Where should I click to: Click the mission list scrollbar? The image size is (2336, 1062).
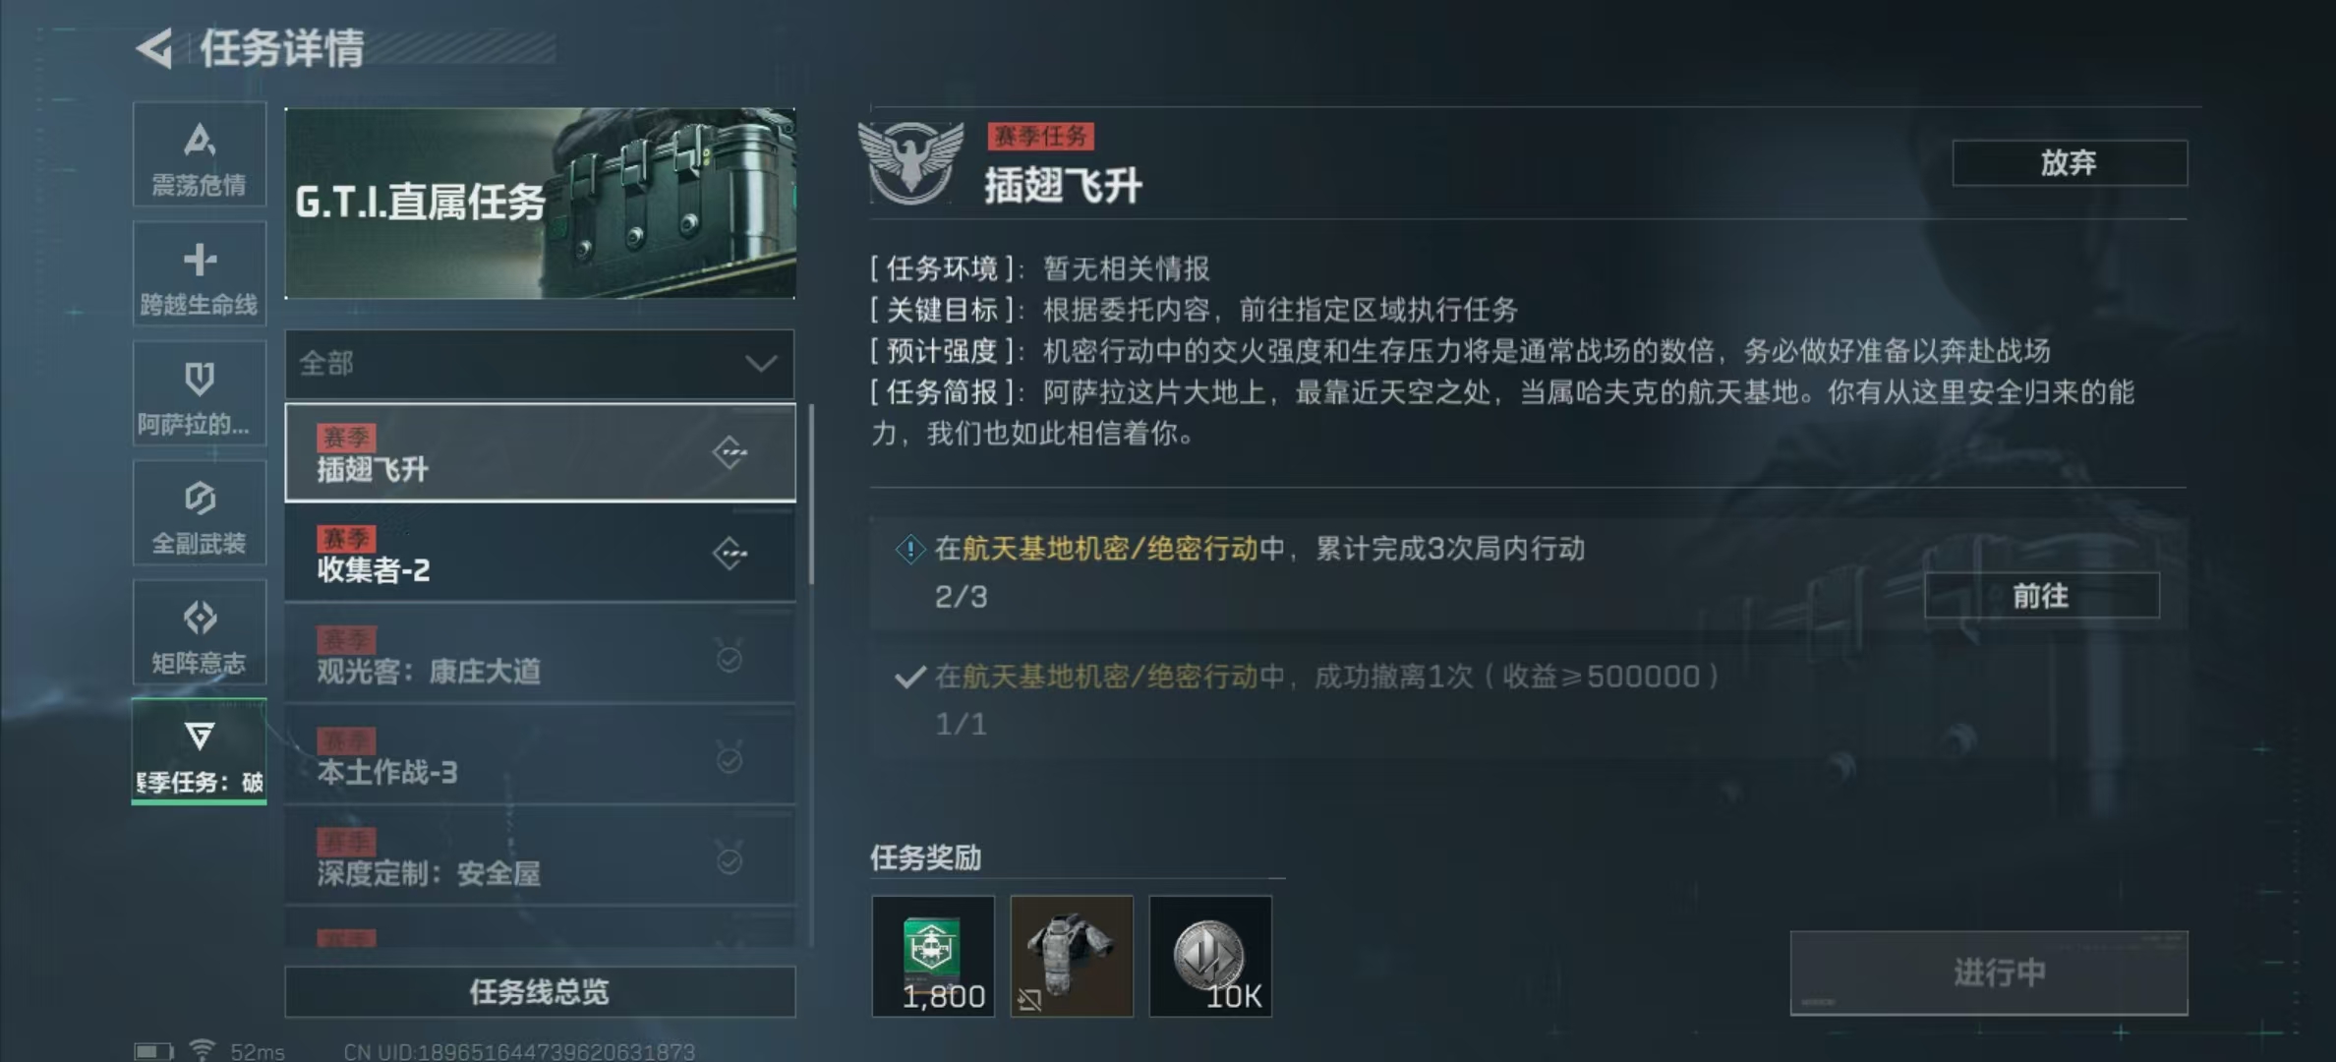coord(811,494)
